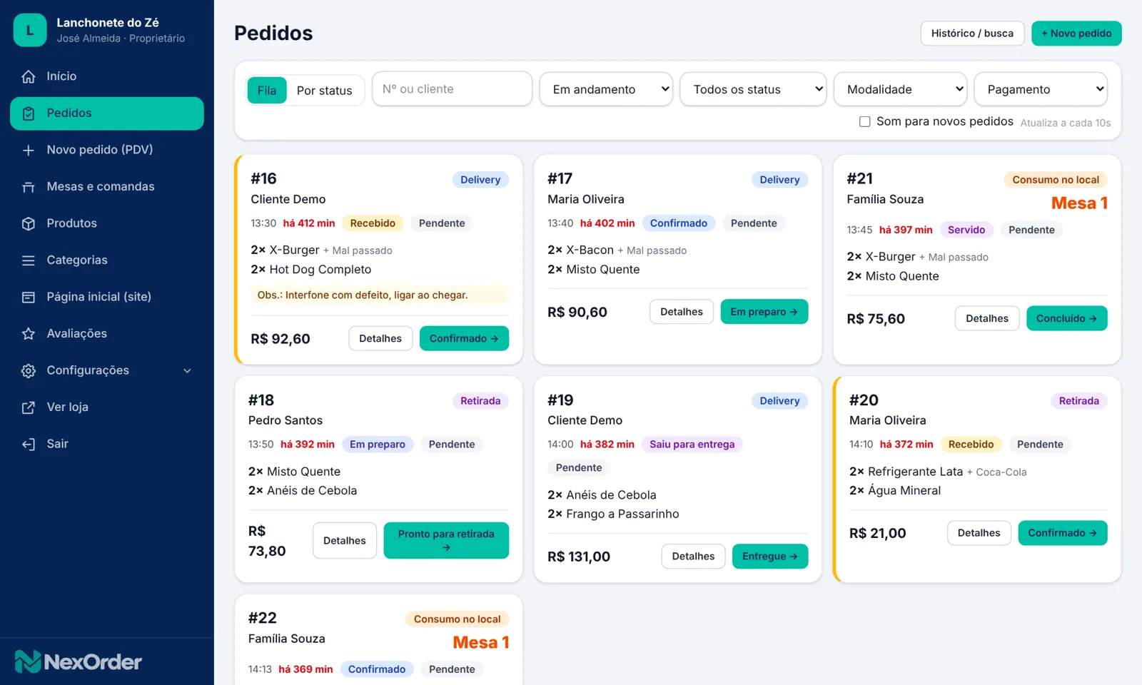
Task: Open the Em andamento dropdown
Action: point(606,89)
